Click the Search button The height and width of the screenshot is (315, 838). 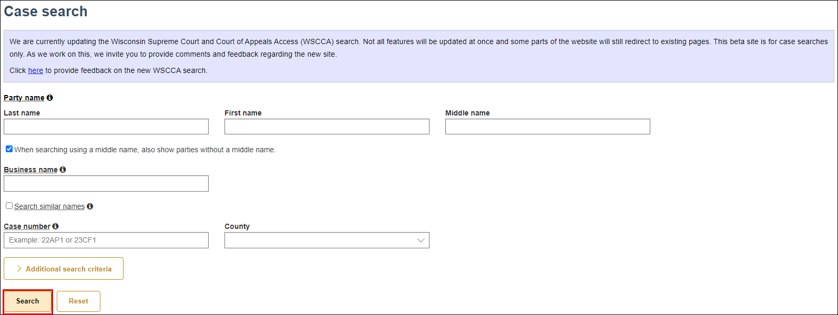[x=27, y=301]
